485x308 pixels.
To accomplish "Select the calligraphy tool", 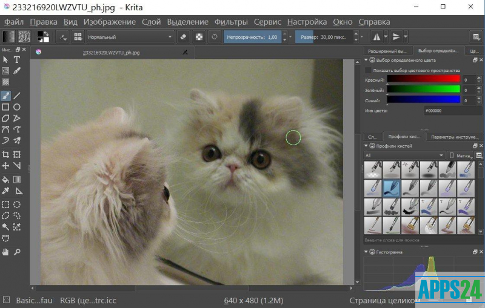I will pyautogui.click(x=17, y=71).
